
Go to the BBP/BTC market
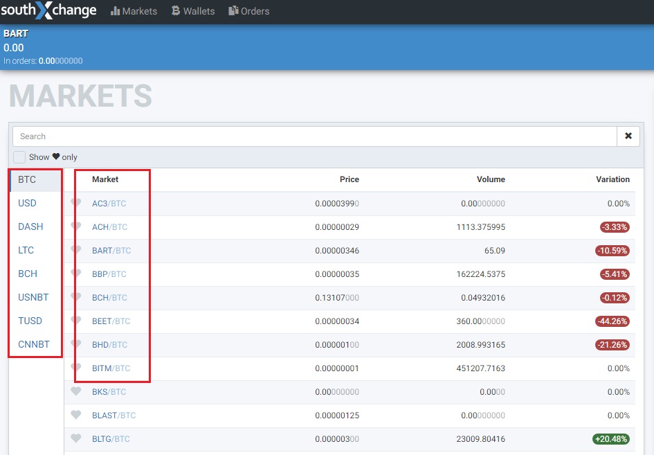coord(109,274)
